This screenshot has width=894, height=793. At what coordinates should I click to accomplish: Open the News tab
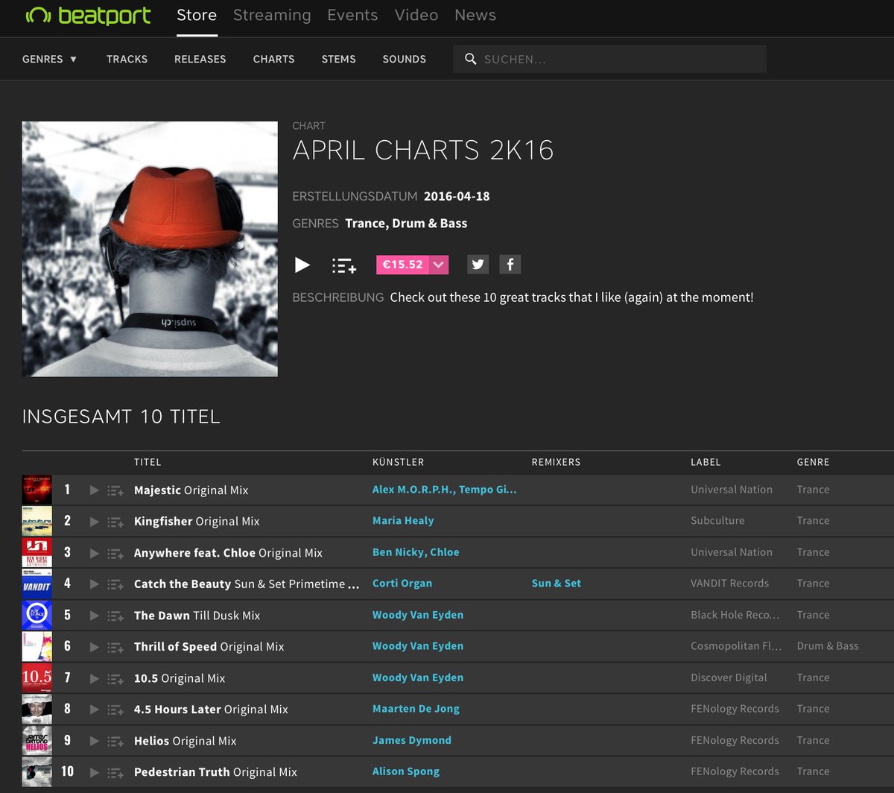(475, 15)
